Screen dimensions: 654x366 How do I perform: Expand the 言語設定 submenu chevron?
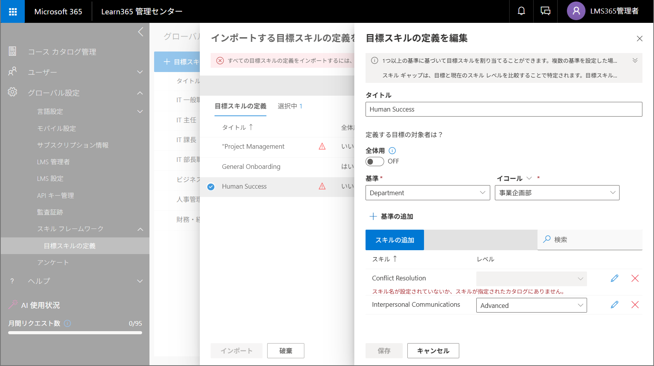(x=140, y=112)
